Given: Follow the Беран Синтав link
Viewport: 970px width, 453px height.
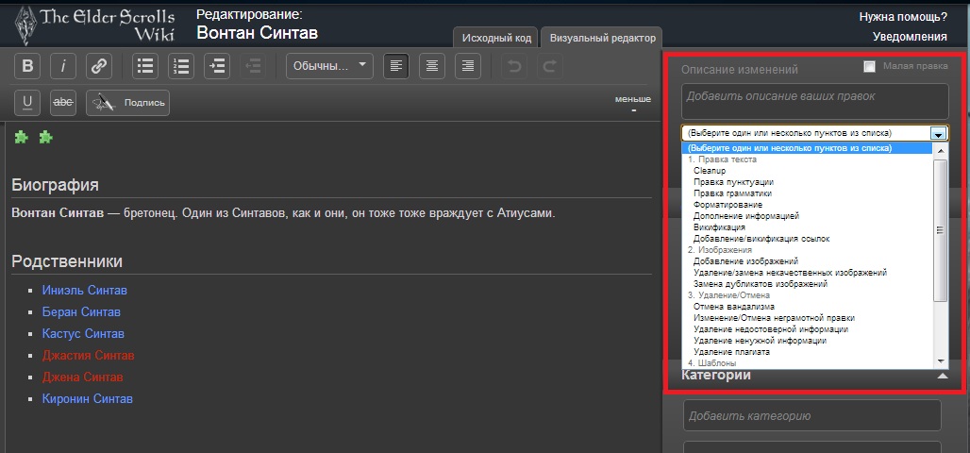Looking at the screenshot, I should [81, 311].
